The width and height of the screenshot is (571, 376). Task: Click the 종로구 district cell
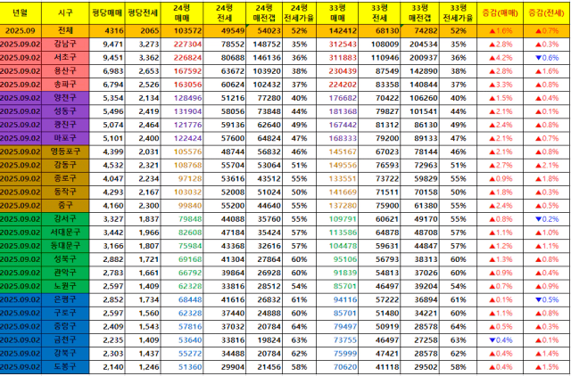point(65,179)
